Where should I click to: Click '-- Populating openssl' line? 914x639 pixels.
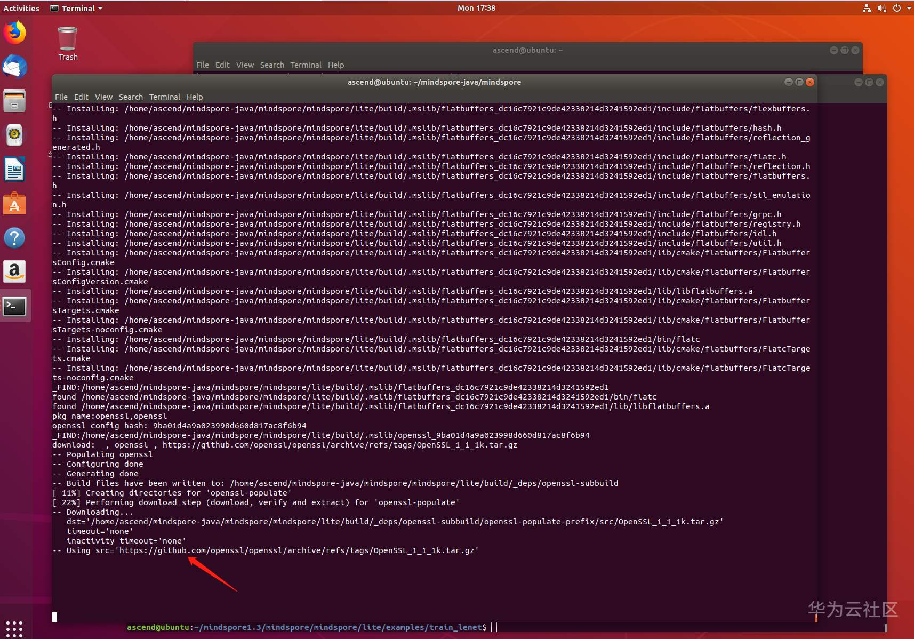(x=102, y=454)
